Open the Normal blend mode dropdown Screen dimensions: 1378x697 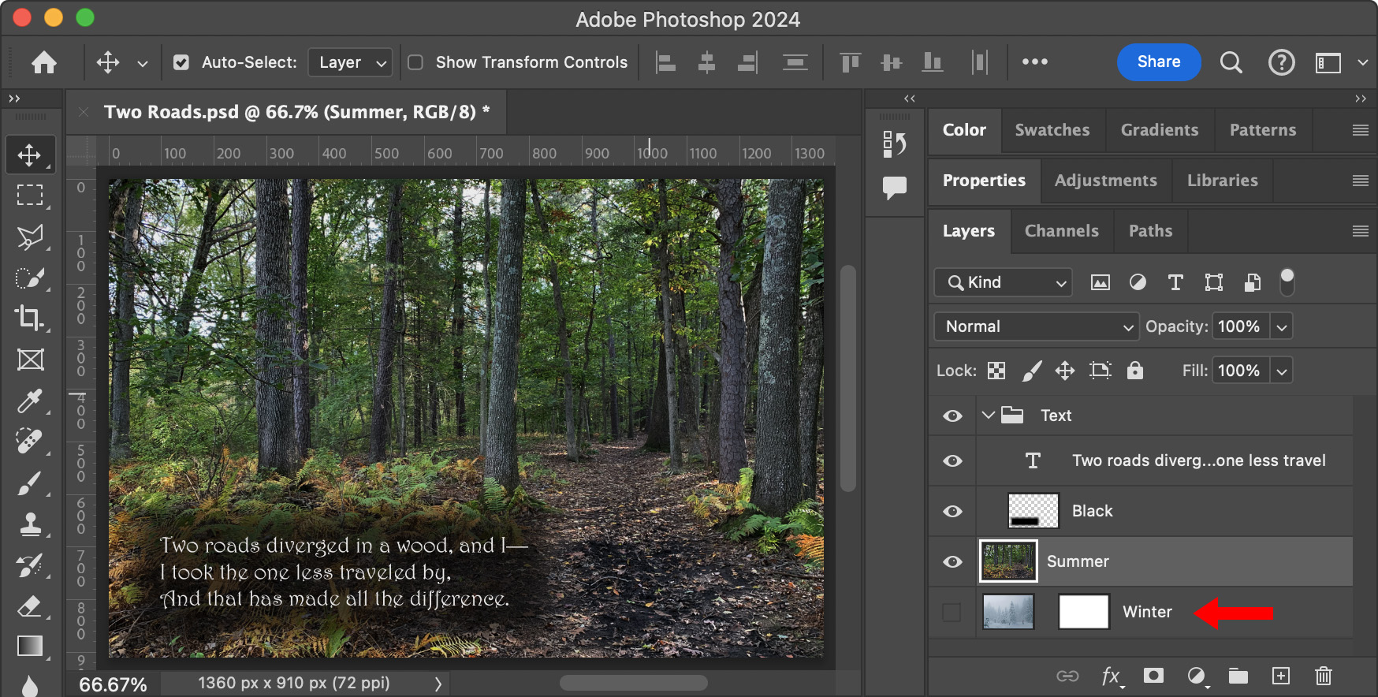pos(1036,326)
